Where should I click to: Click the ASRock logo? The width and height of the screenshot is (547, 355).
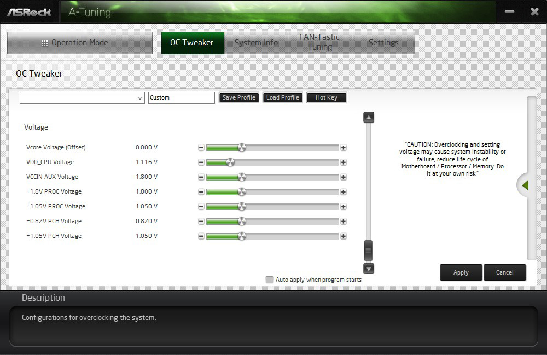pyautogui.click(x=30, y=12)
